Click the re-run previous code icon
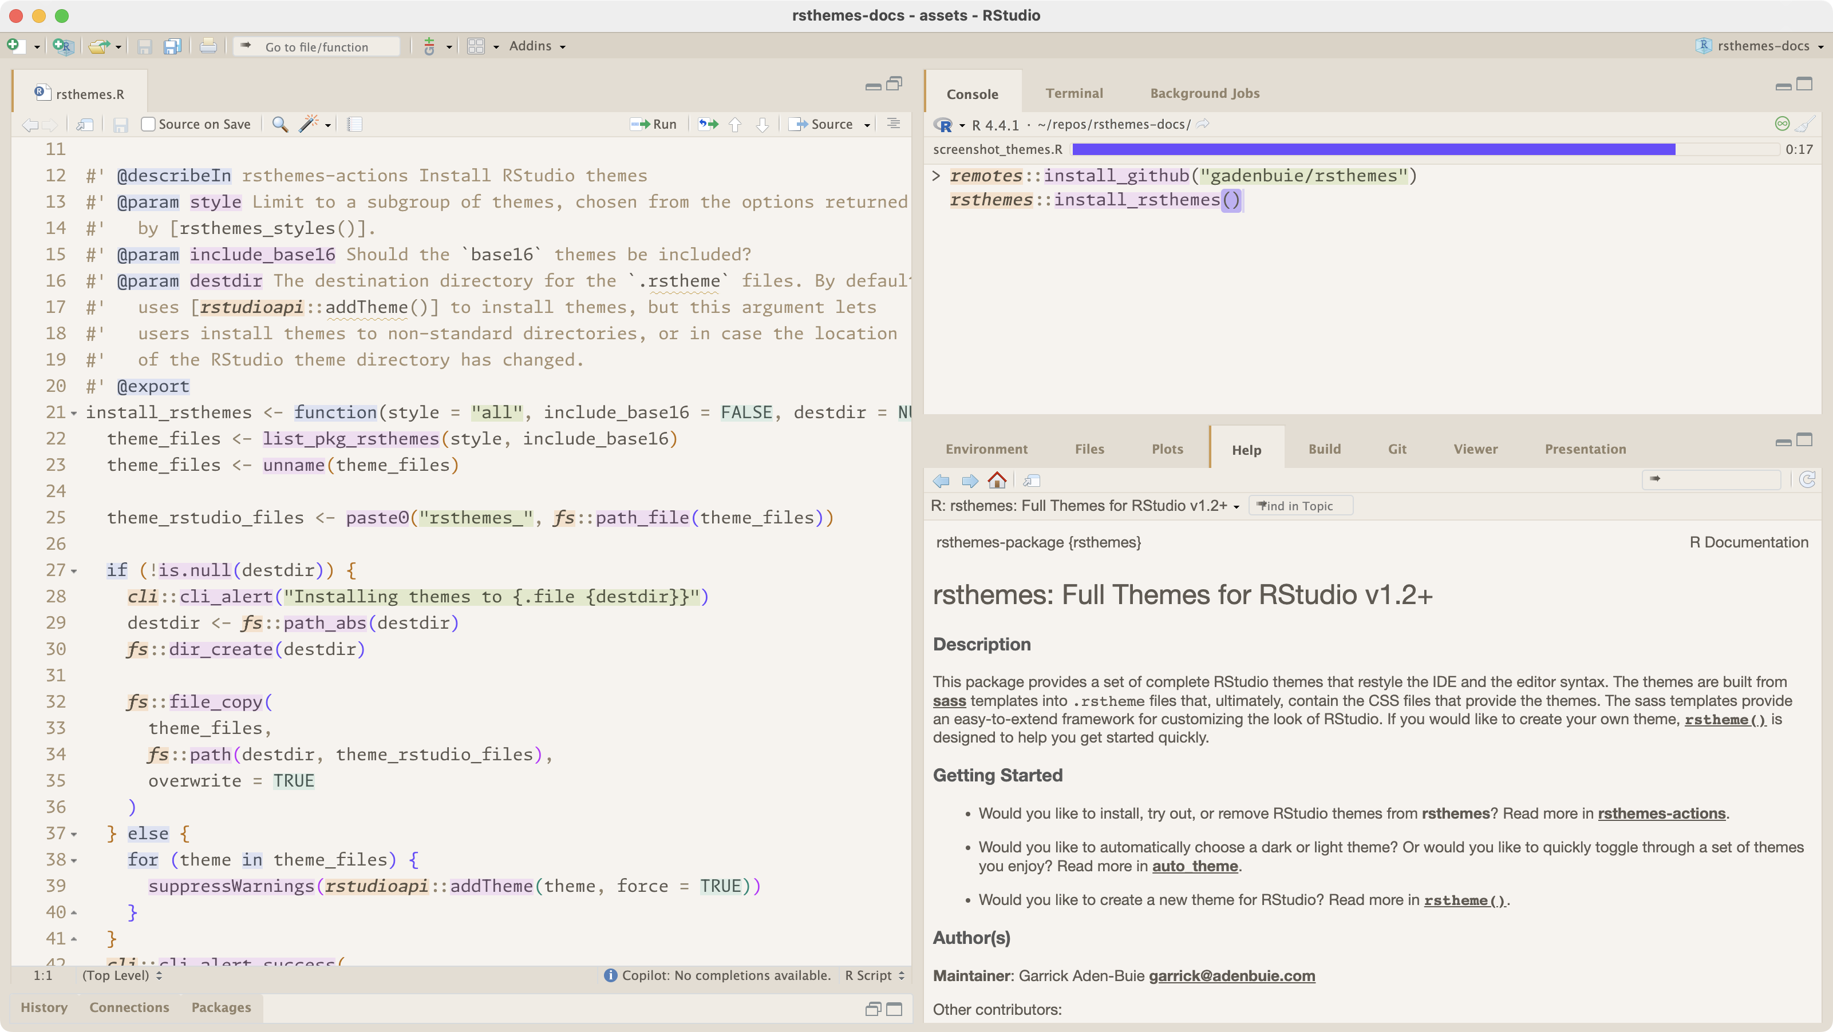Image resolution: width=1833 pixels, height=1032 pixels. click(708, 125)
